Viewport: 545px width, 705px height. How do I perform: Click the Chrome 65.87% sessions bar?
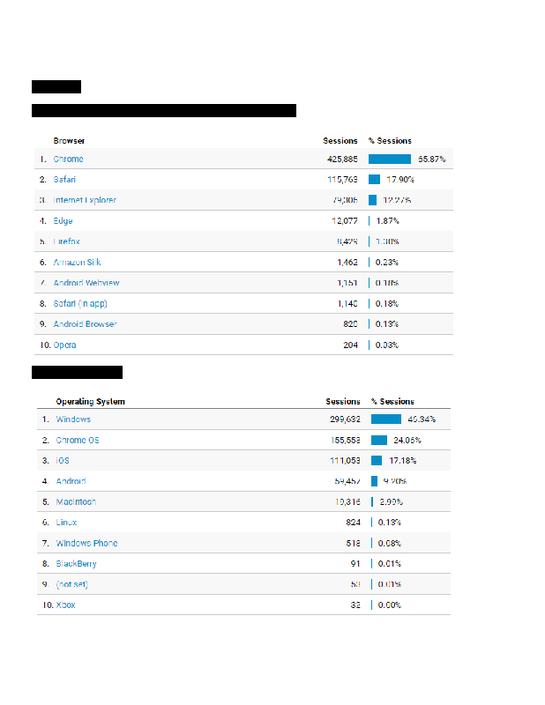(x=390, y=160)
